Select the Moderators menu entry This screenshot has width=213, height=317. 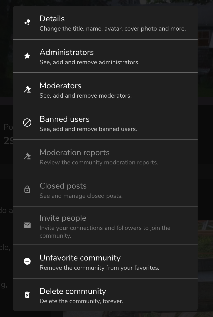(x=105, y=89)
